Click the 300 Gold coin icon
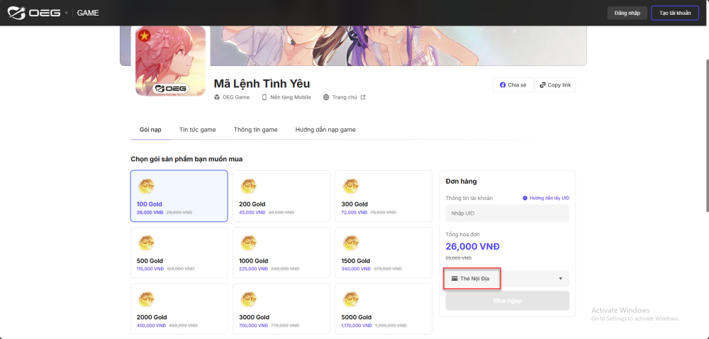 (350, 186)
